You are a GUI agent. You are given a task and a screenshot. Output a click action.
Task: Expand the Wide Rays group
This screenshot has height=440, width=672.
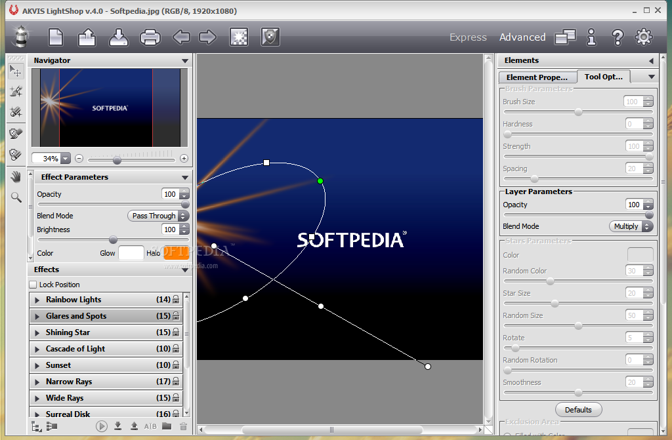click(37, 399)
